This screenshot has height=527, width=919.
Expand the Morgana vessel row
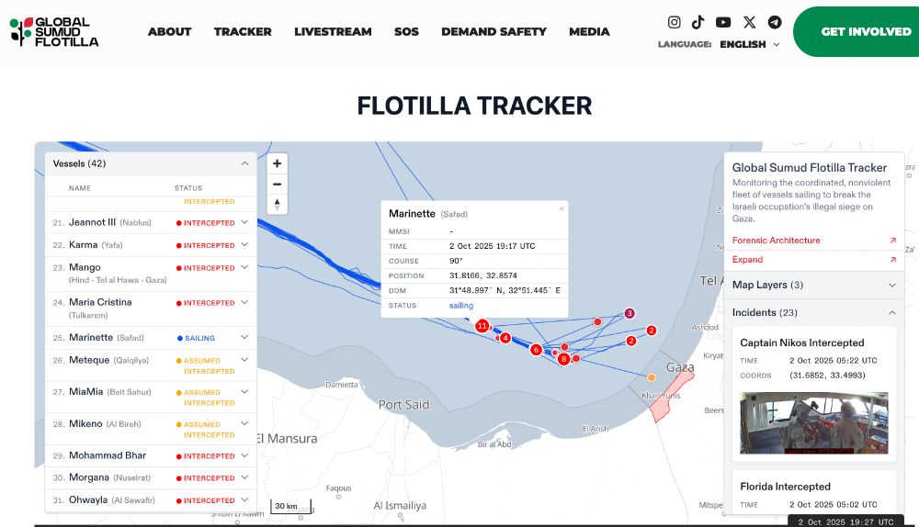click(x=245, y=477)
